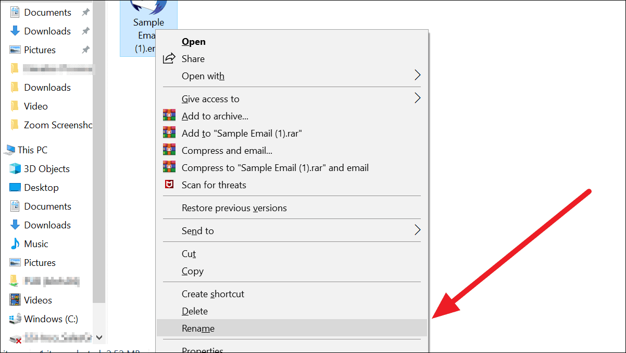Expand the Open with submenu arrow
The height and width of the screenshot is (353, 626).
tap(417, 76)
